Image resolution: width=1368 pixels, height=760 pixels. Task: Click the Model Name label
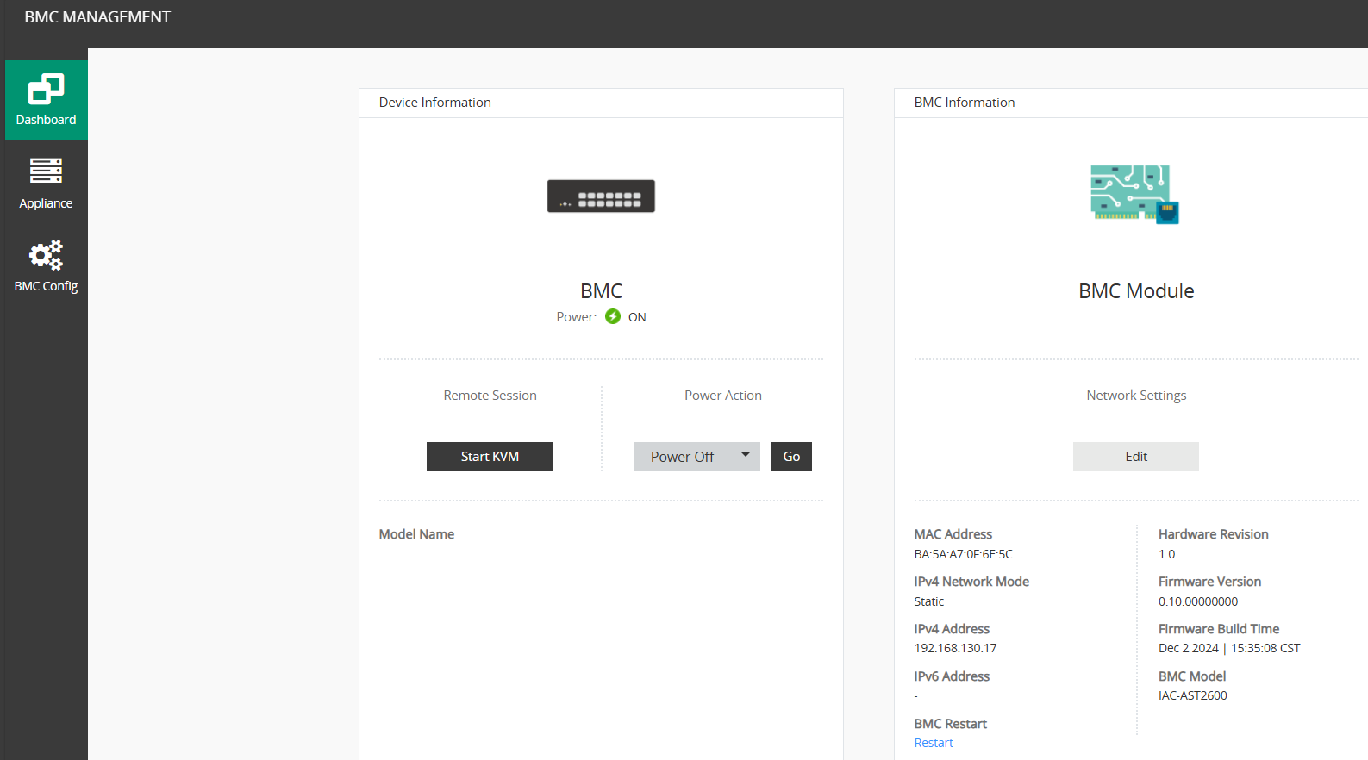416,534
